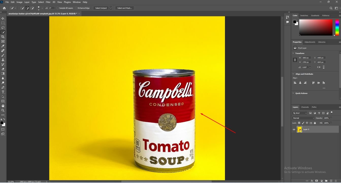
Task: Select the Healing Brush tool
Action: pos(3,51)
